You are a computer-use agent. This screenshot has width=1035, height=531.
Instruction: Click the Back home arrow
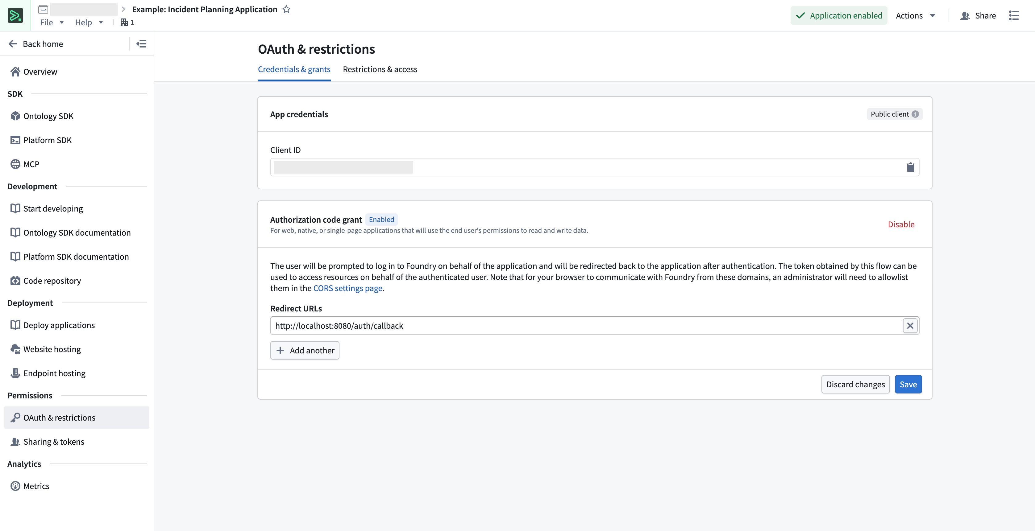[13, 44]
